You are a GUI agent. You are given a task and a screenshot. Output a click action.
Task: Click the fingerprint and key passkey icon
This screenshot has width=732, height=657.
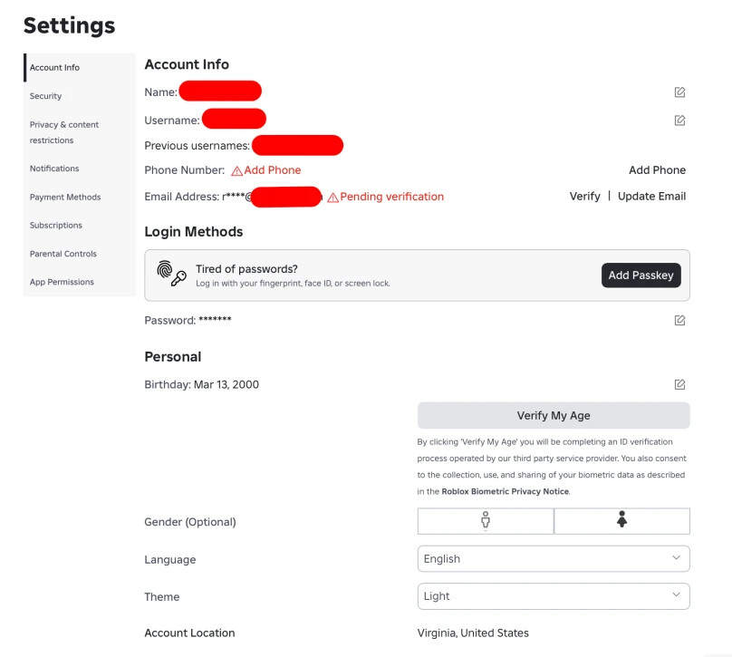[171, 273]
